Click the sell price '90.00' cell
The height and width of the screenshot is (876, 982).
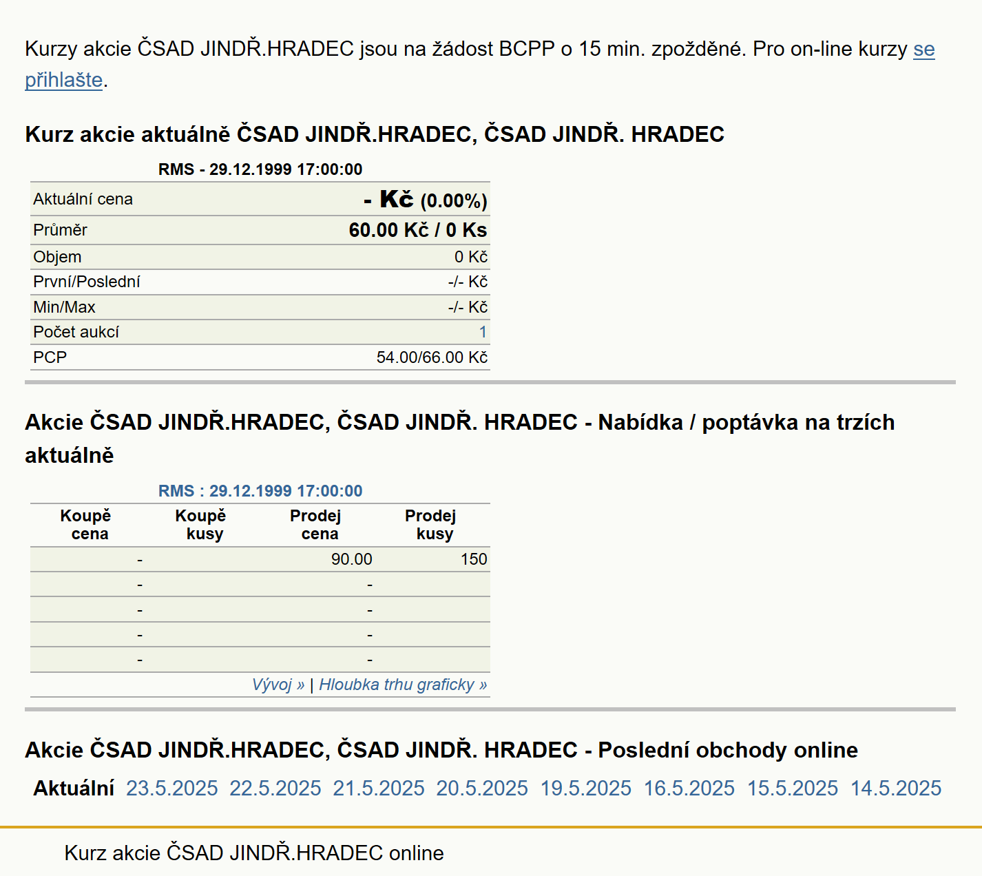coord(351,559)
